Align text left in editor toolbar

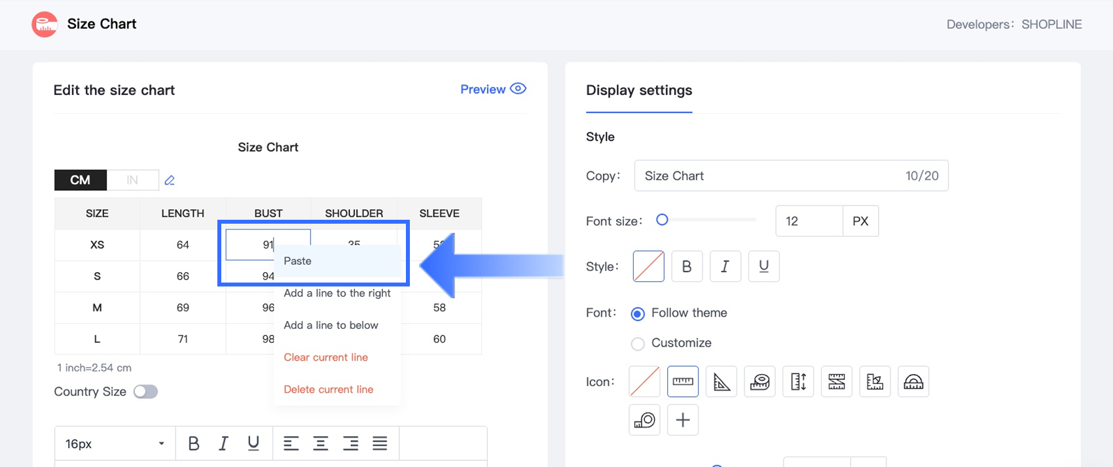[x=291, y=443]
